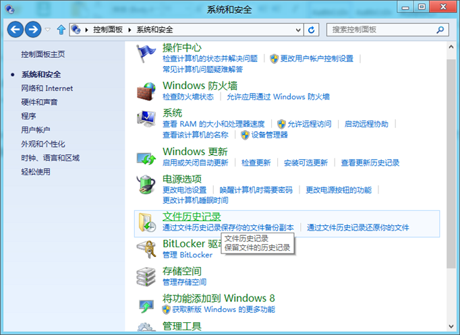Open 设备管理器

click(269, 135)
